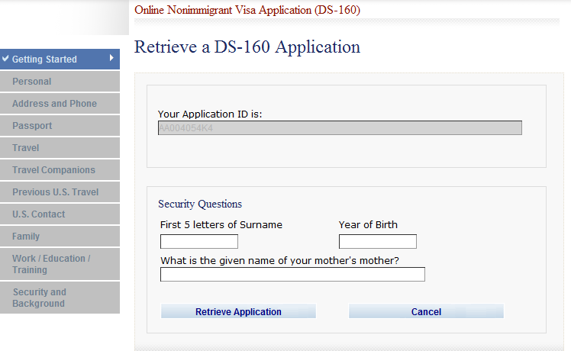Image resolution: width=571 pixels, height=351 pixels.
Task: Click the Year of Birth input box
Action: [x=378, y=242]
